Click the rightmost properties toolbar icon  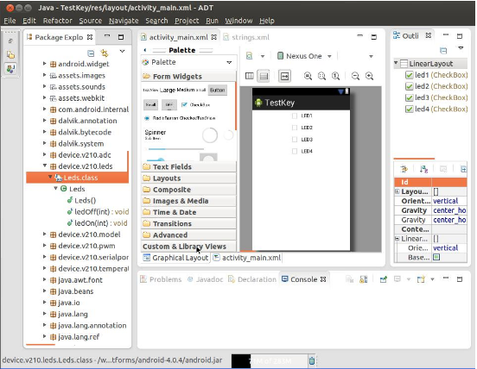(x=464, y=169)
